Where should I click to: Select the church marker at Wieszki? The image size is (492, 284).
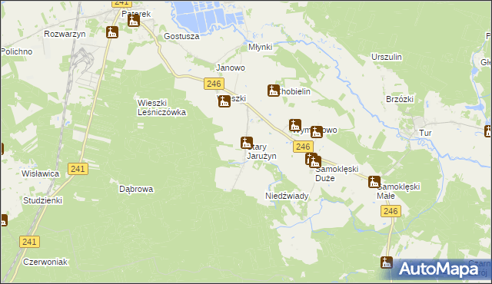tap(224, 101)
